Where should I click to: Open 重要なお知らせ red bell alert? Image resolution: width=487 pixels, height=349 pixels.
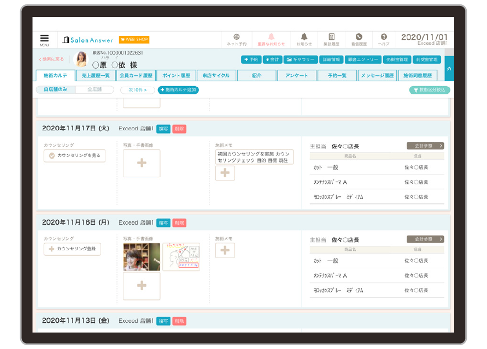271,39
